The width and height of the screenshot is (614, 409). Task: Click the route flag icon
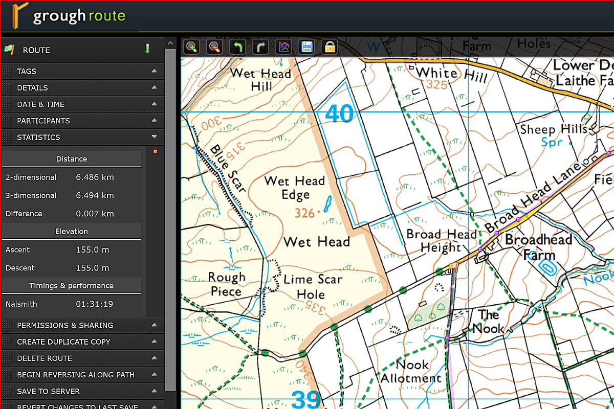(x=9, y=50)
